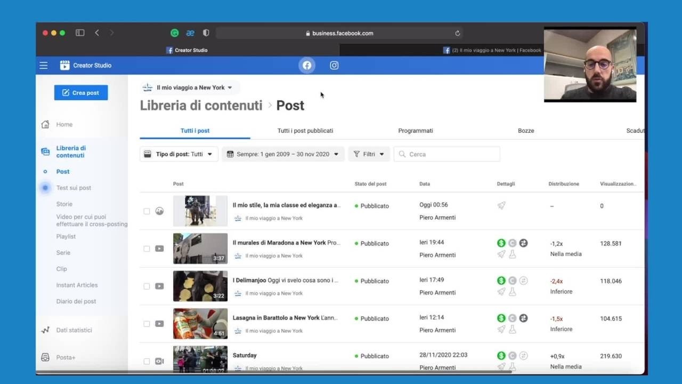
Task: Click the cross-post icon for Maradona post
Action: (x=523, y=243)
